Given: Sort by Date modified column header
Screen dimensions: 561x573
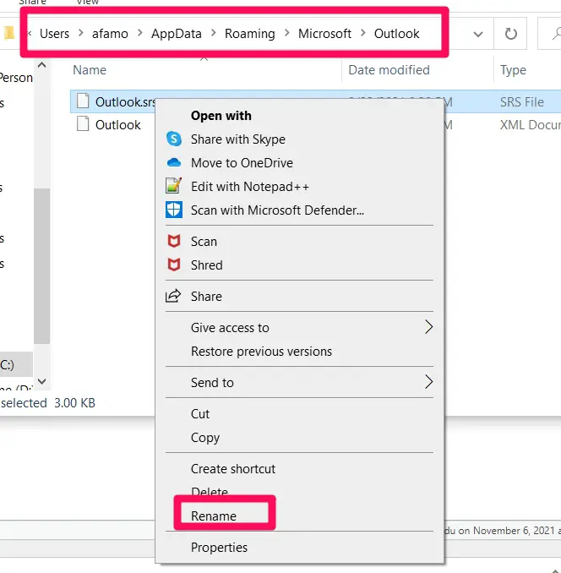Looking at the screenshot, I should point(389,69).
